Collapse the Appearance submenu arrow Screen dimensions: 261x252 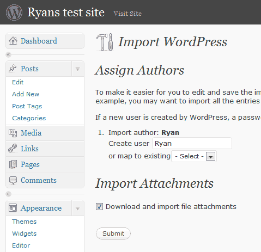click(x=78, y=208)
